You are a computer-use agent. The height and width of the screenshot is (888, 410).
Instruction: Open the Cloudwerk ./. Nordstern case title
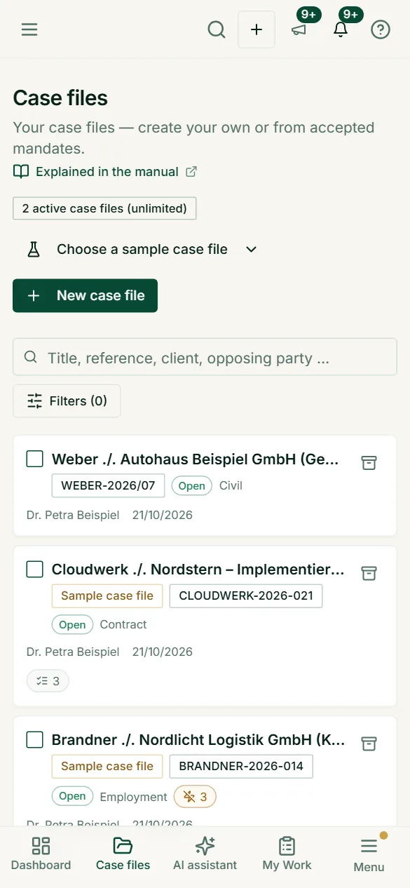(198, 570)
